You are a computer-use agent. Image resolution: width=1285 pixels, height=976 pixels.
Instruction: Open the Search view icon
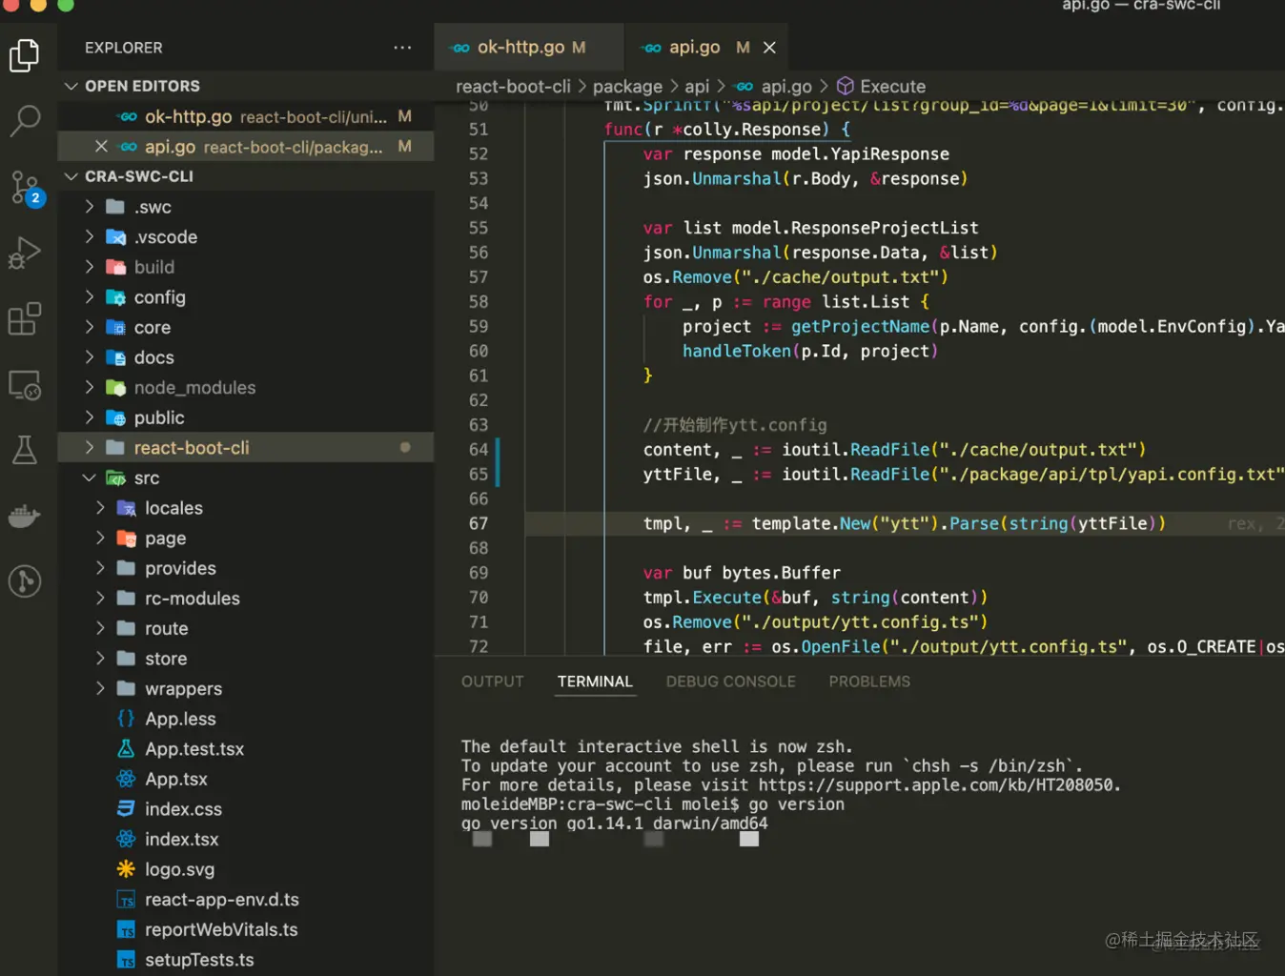25,120
